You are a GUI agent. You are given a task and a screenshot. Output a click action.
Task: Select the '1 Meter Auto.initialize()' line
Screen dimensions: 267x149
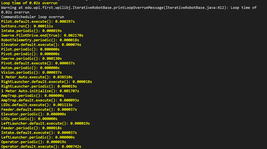pos(40,91)
